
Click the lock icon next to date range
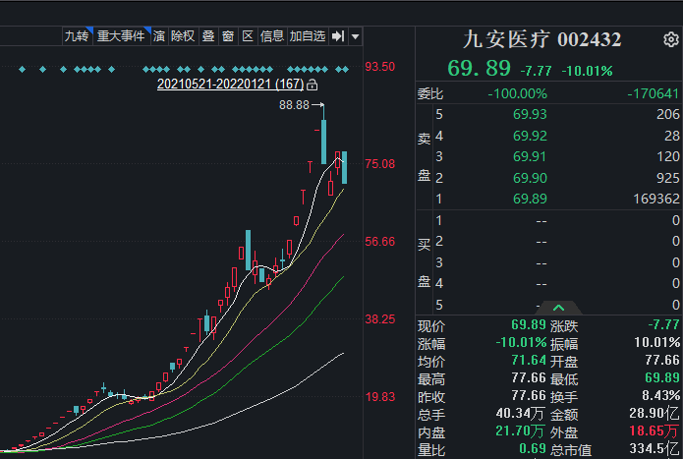pyautogui.click(x=312, y=85)
